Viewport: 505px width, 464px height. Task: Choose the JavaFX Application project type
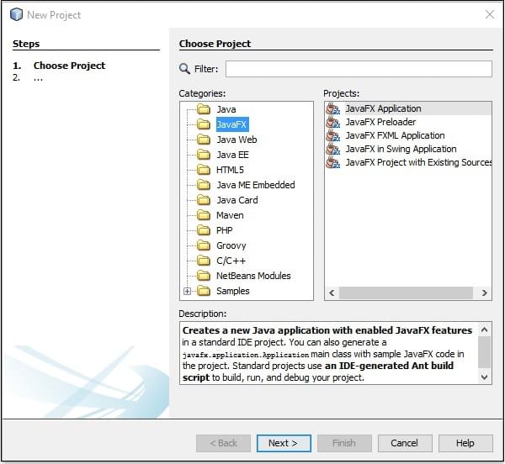coord(383,108)
